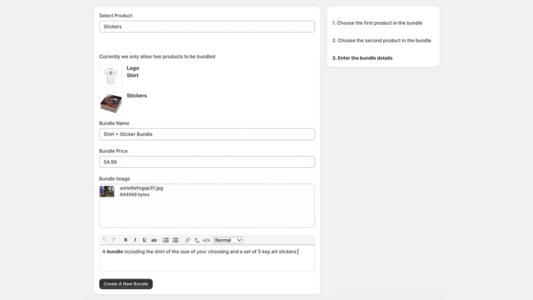This screenshot has height=300, width=533.
Task: Click the redo arrow in editor toolbar
Action: [x=114, y=240]
